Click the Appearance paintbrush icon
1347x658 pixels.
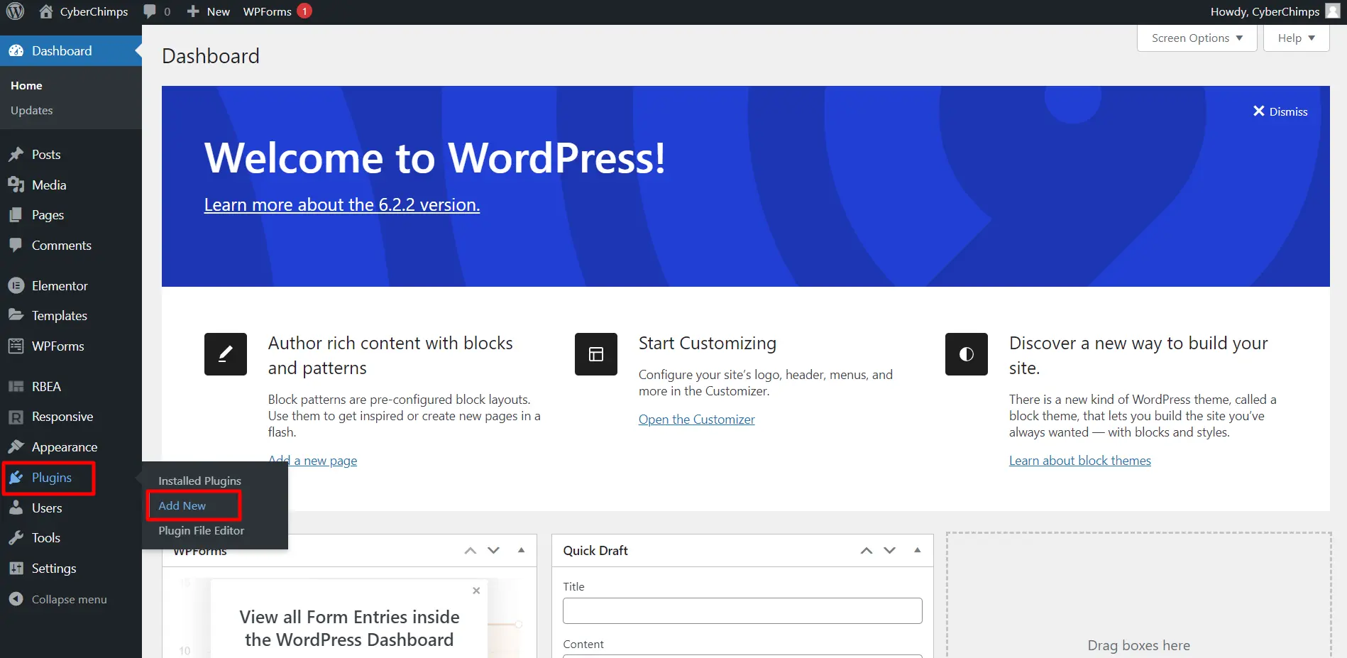[x=16, y=446]
